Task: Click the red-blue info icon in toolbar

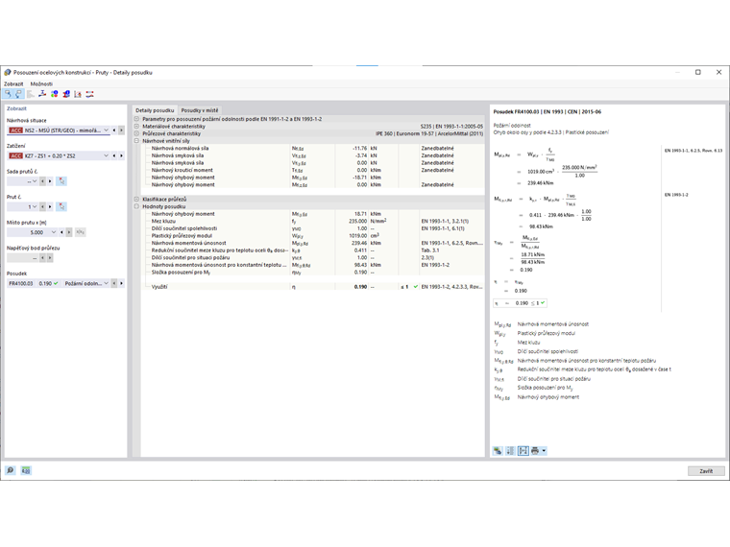Action: [66, 94]
